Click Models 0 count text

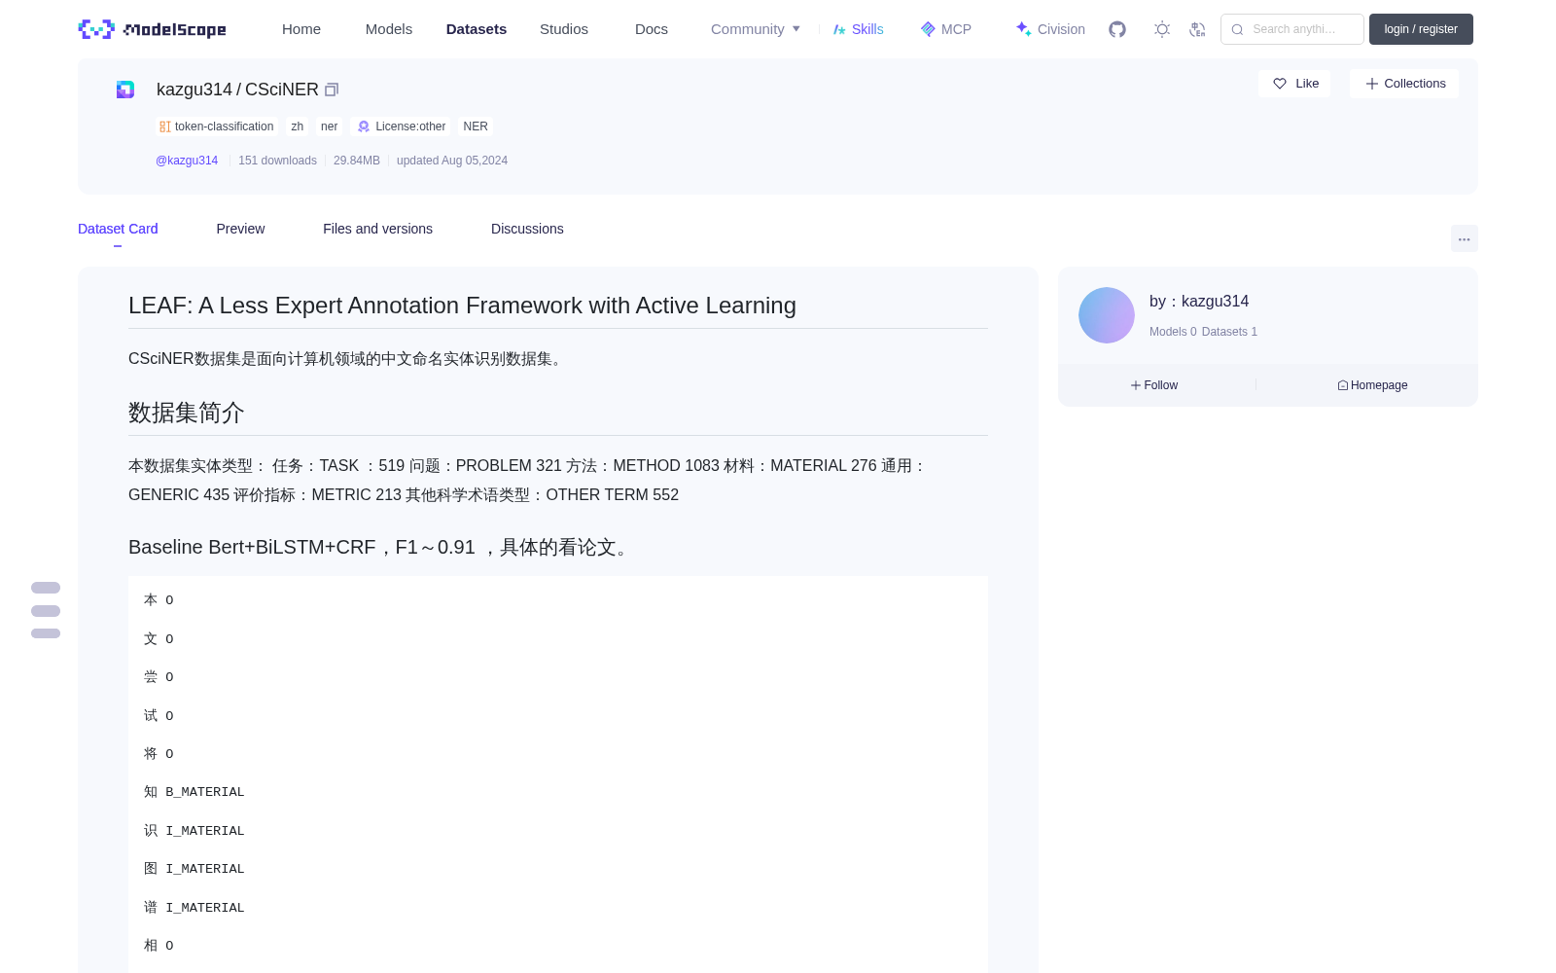click(x=1173, y=332)
